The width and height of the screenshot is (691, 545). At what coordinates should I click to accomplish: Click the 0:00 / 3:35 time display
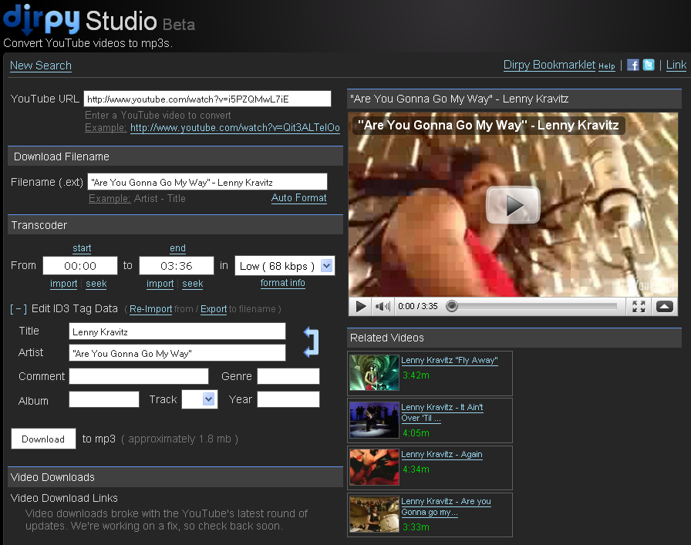tap(418, 306)
